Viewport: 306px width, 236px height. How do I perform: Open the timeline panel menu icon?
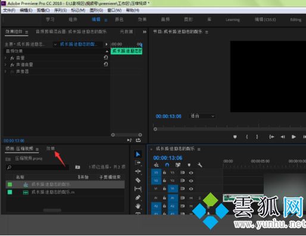(199, 149)
